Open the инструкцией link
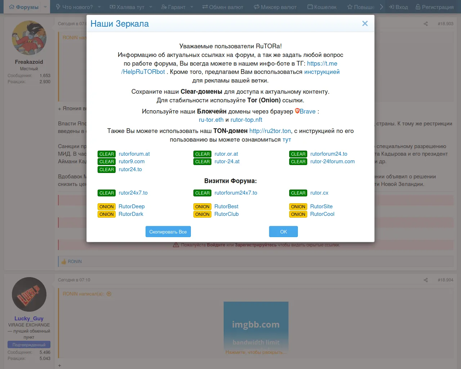This screenshot has width=461, height=369. pyautogui.click(x=322, y=72)
